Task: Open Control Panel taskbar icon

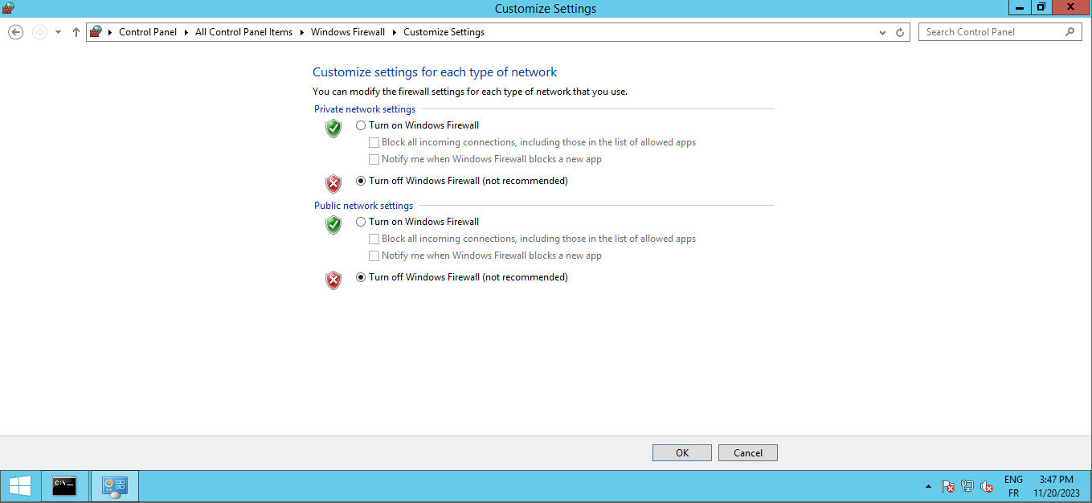Action: point(115,486)
